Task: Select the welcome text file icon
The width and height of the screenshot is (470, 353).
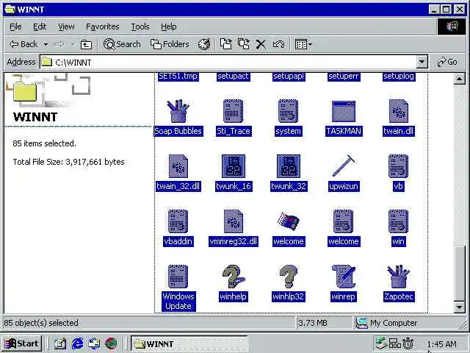Action: click(344, 222)
